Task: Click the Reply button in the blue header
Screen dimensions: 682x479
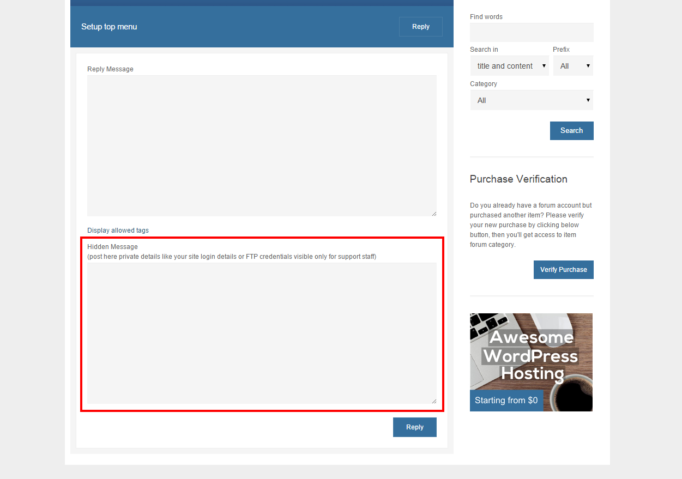Action: tap(420, 27)
